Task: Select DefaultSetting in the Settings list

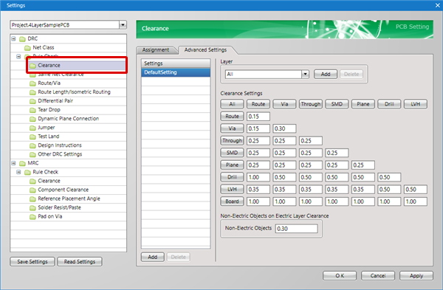Action: 176,72
